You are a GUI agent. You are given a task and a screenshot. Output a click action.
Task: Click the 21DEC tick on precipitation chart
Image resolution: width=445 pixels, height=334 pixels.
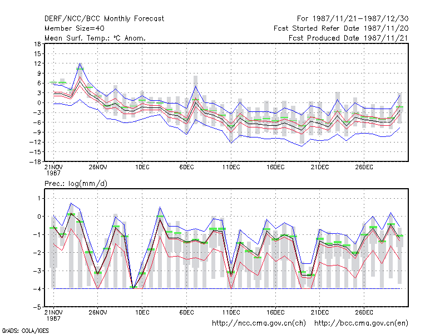(319, 312)
